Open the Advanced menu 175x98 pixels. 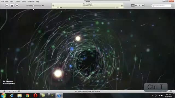pos(31,2)
